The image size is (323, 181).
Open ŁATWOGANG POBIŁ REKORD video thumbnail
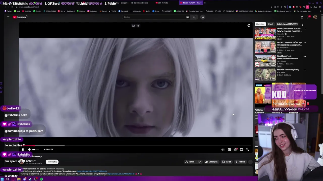click(265, 34)
